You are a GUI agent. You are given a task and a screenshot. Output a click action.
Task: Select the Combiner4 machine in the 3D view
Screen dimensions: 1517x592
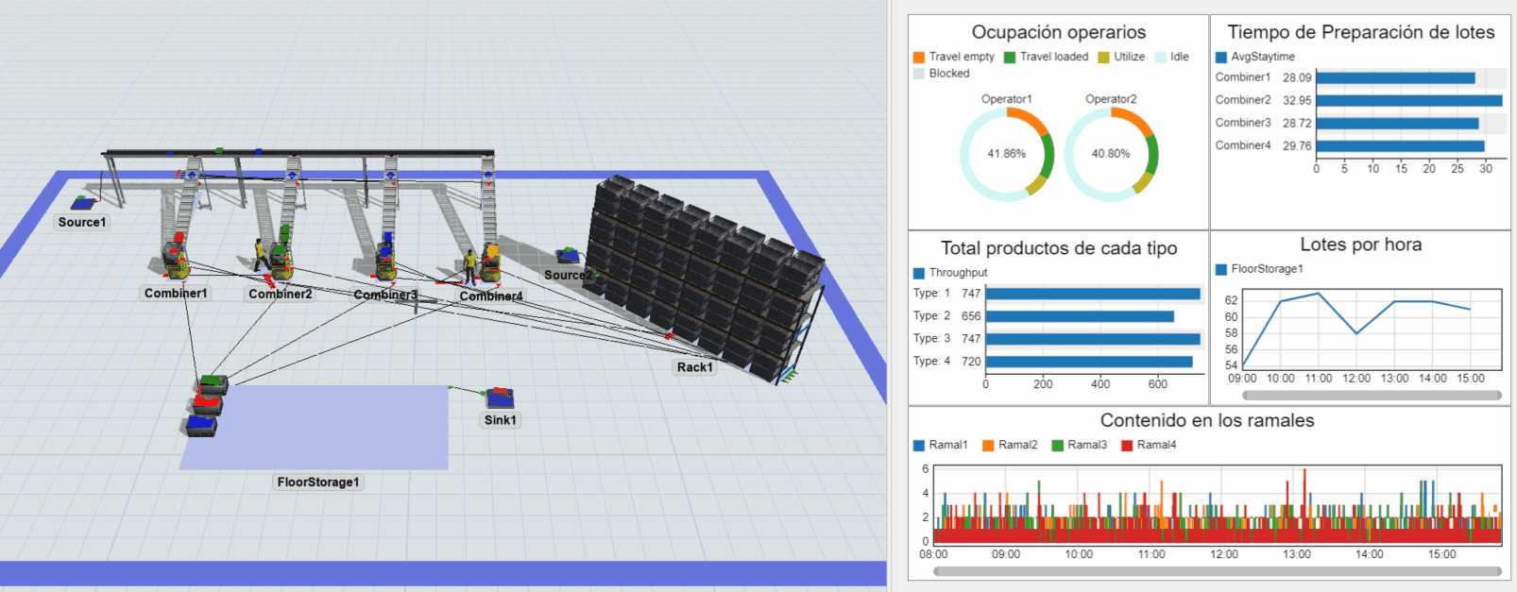pos(489,264)
